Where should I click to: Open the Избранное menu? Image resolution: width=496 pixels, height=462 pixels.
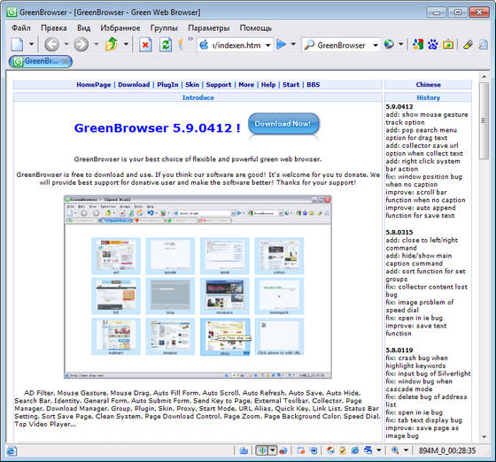pos(120,27)
